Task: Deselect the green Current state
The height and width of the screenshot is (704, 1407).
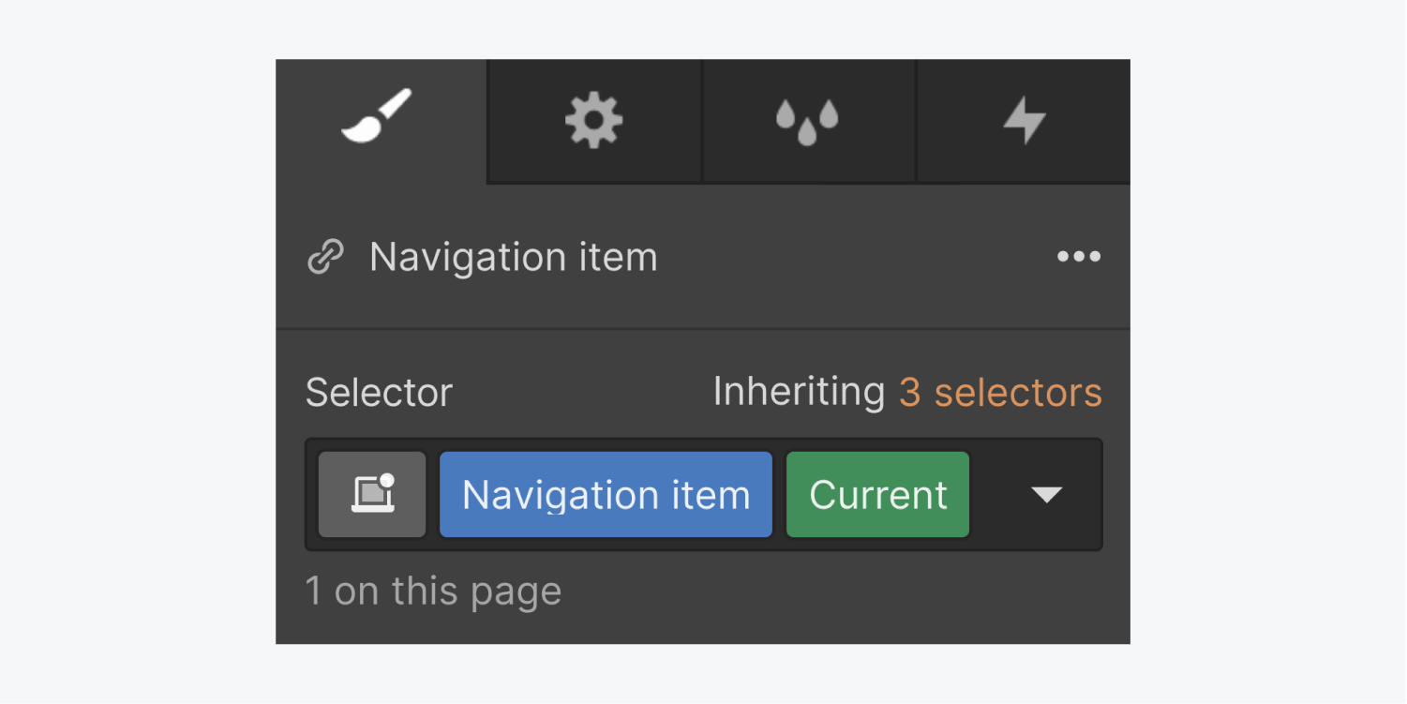Action: click(x=876, y=494)
